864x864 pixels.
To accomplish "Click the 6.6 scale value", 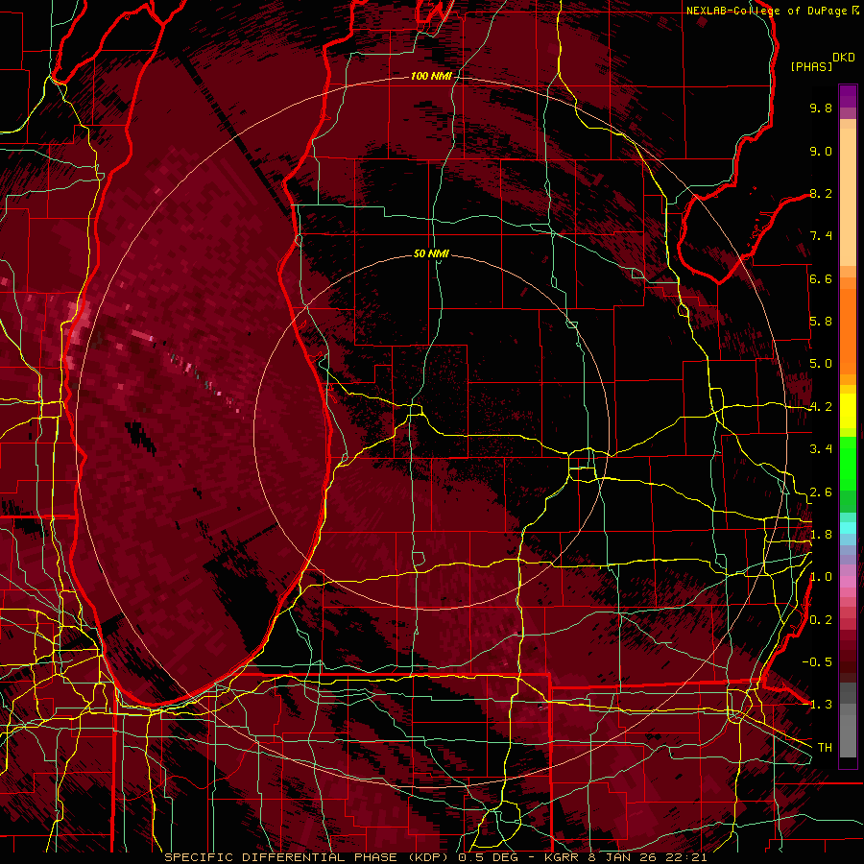I will [821, 278].
